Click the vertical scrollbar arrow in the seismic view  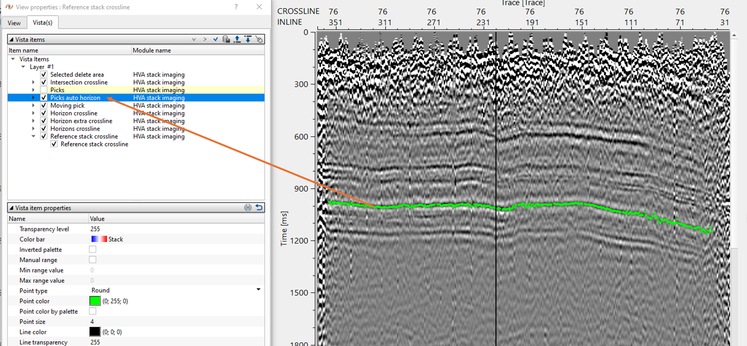pos(735,34)
